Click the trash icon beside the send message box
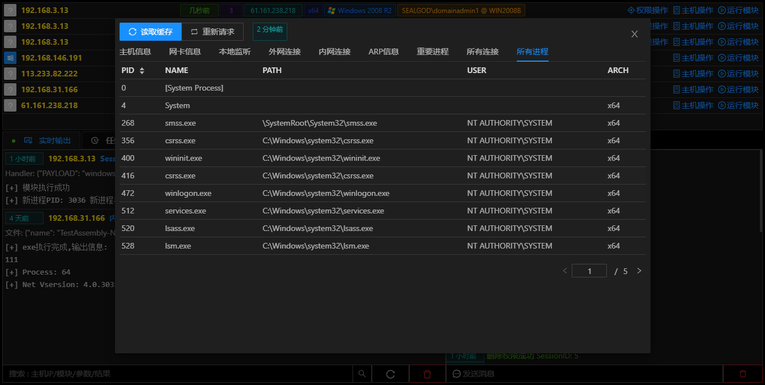 [x=743, y=374]
